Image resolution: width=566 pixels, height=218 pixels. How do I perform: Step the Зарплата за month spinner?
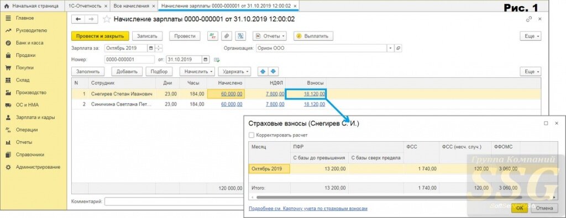point(158,48)
